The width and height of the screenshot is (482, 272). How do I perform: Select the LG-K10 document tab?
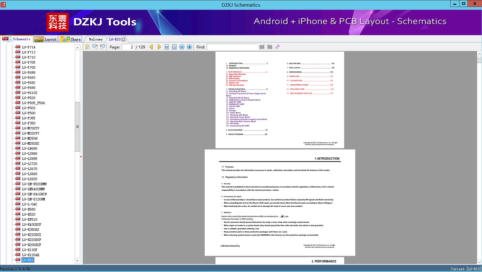click(x=115, y=39)
